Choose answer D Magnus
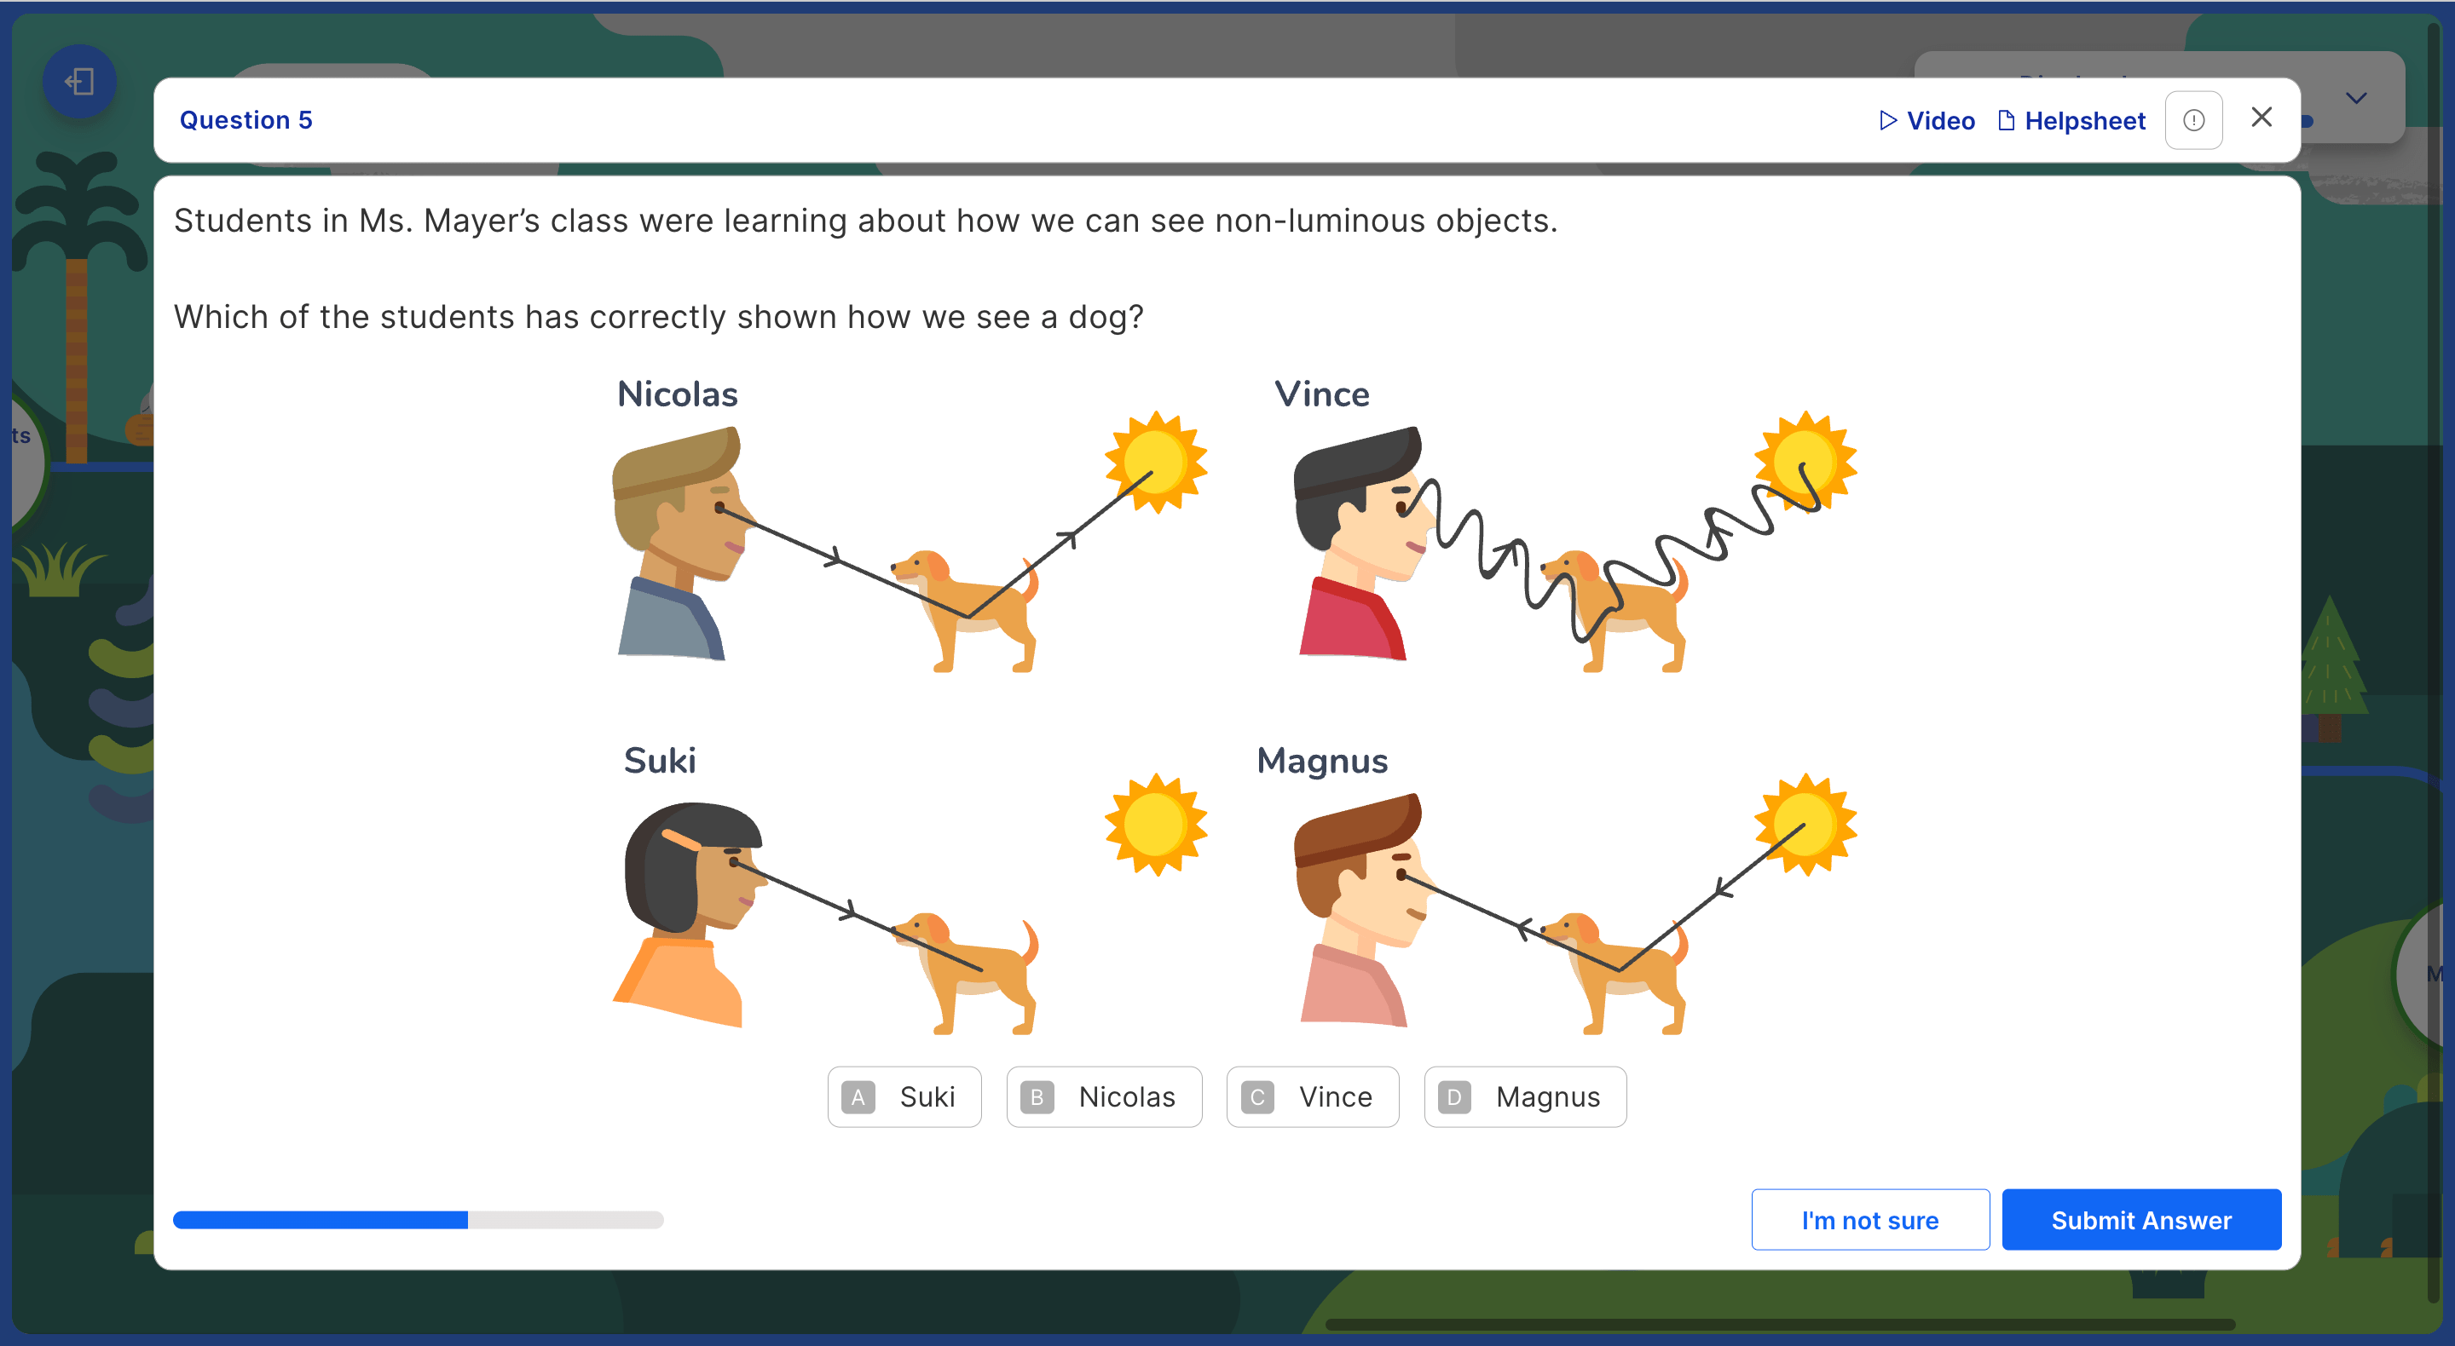Viewport: 2455px width, 1346px height. (1525, 1096)
